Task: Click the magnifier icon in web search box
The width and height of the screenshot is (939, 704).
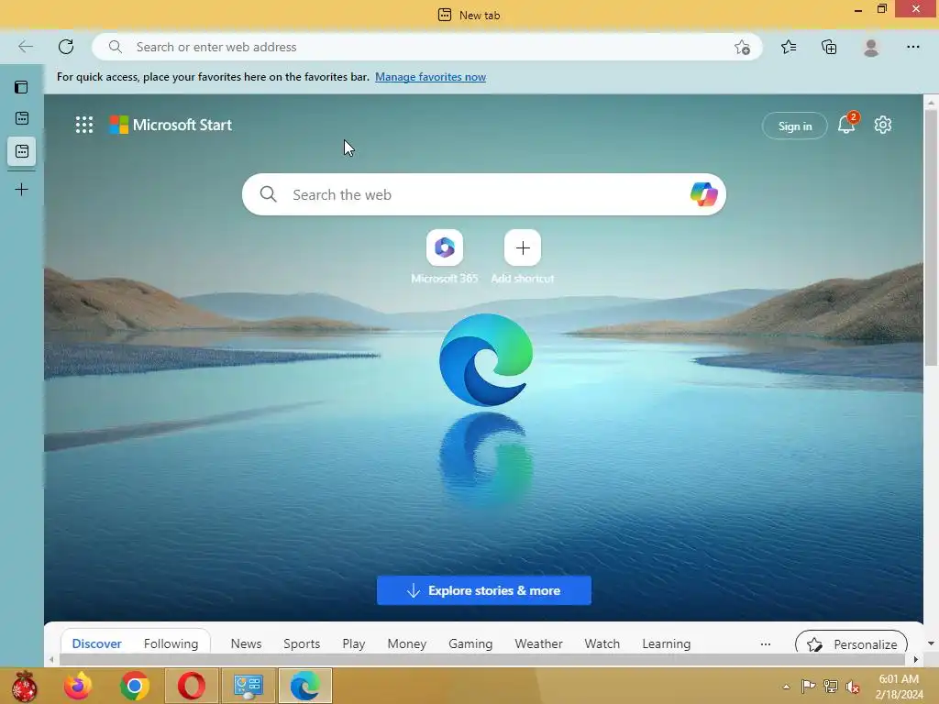Action: click(269, 194)
